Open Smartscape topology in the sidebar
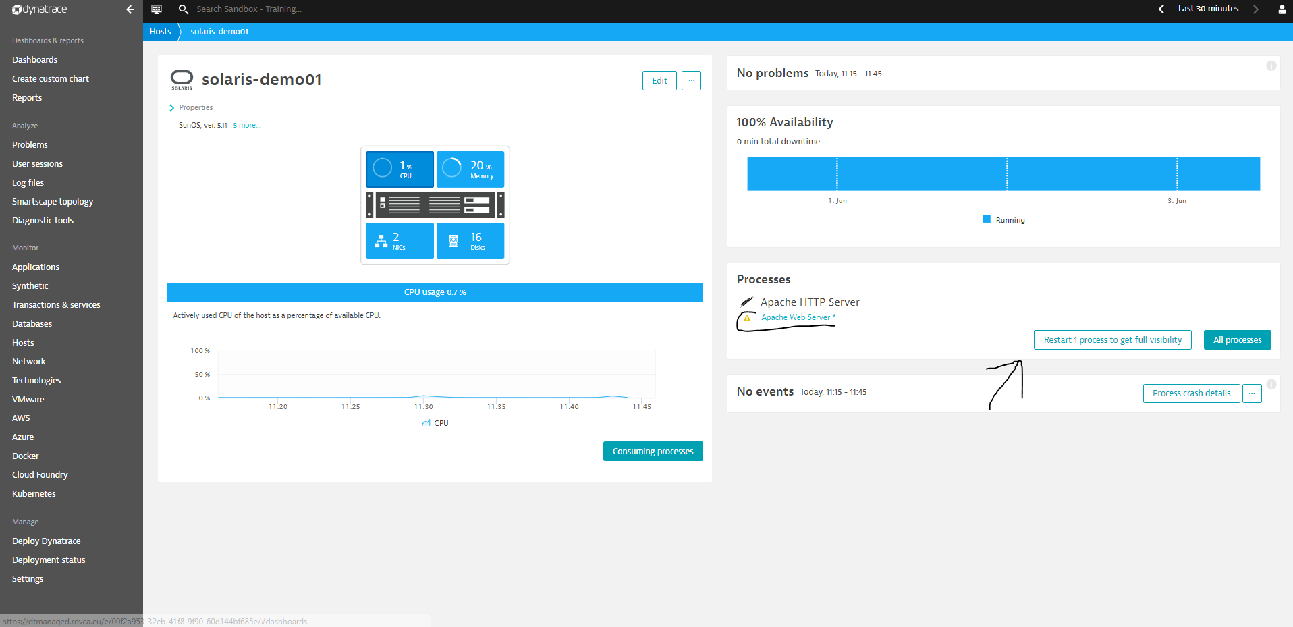 (x=53, y=202)
